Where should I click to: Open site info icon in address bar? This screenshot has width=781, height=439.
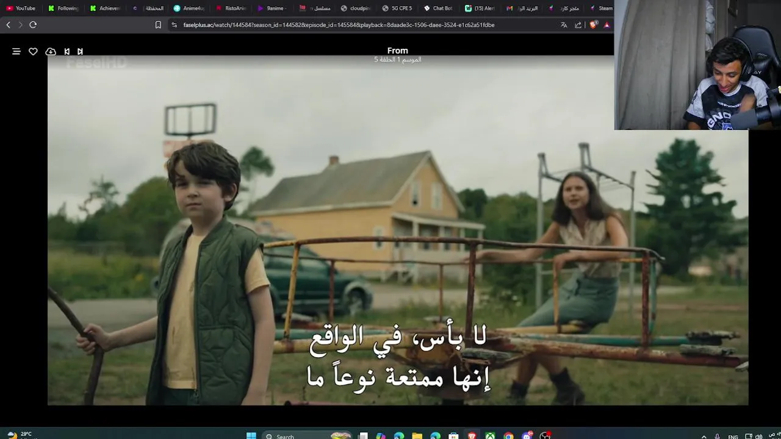click(175, 25)
